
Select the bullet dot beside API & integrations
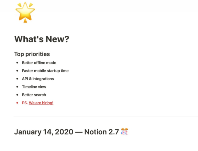coord(17,79)
